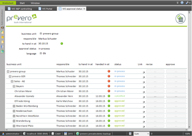The image size is (192, 136).
Task: Collapse the Sales - AG tree node
Action: [x=12, y=81]
